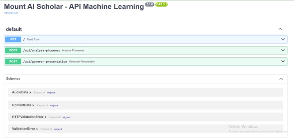Click Expand all for AudioData
The width and height of the screenshot is (294, 138).
(39, 93)
